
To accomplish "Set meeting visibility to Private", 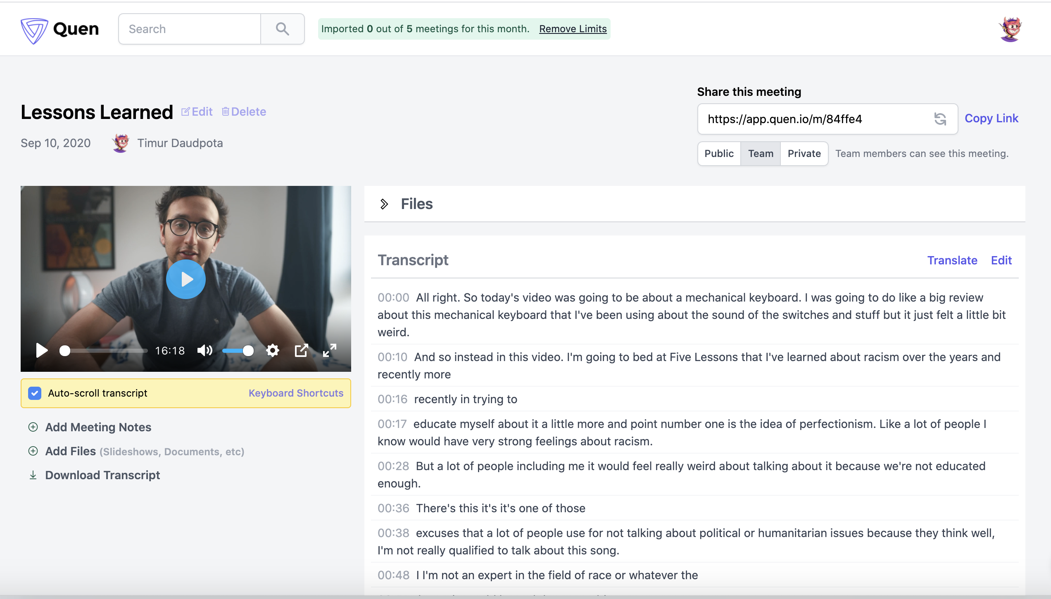I will (x=804, y=154).
